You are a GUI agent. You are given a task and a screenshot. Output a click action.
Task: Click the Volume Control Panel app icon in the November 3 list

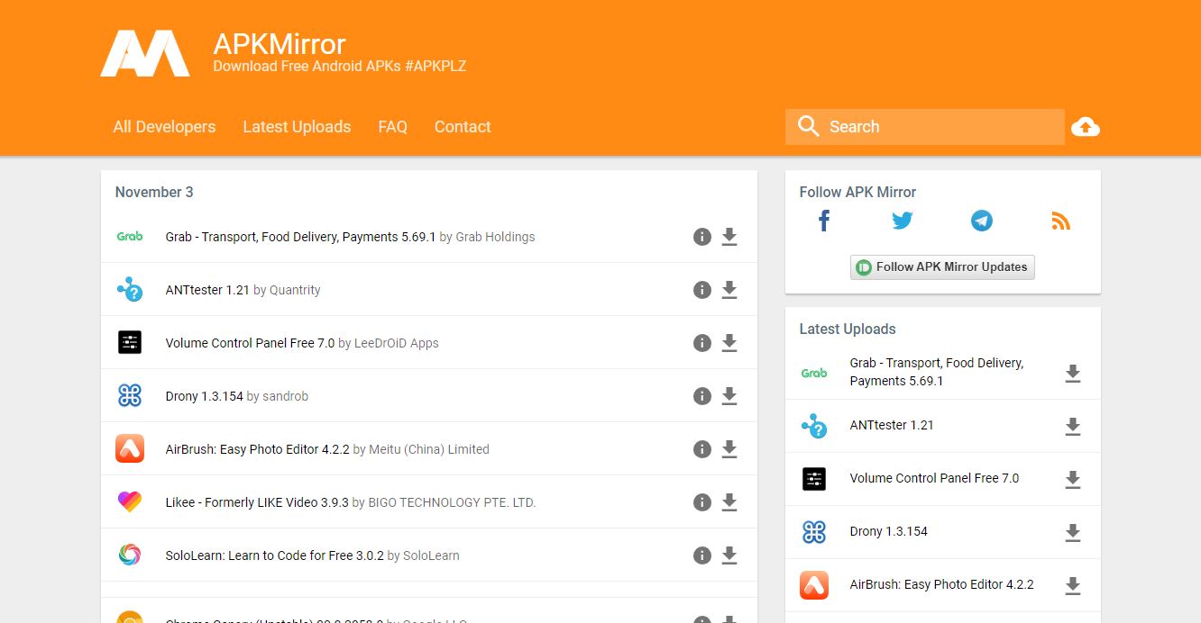[130, 343]
